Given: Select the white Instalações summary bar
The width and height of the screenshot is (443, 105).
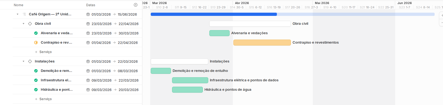Looking at the screenshot, I should [179, 61].
